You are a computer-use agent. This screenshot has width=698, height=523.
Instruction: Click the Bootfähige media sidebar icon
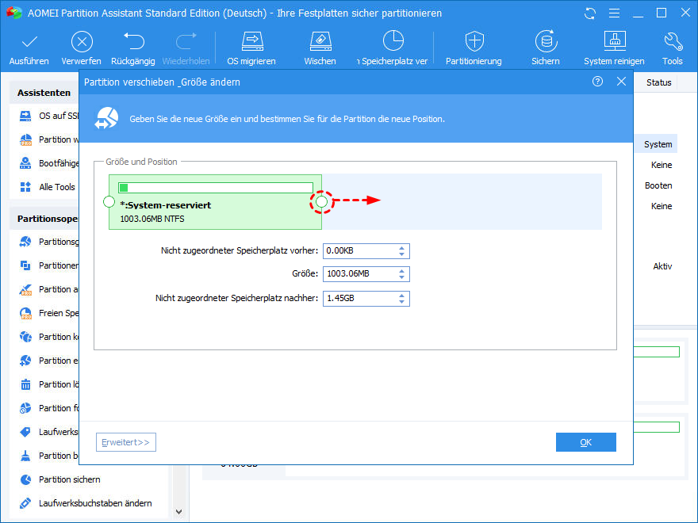click(x=25, y=163)
